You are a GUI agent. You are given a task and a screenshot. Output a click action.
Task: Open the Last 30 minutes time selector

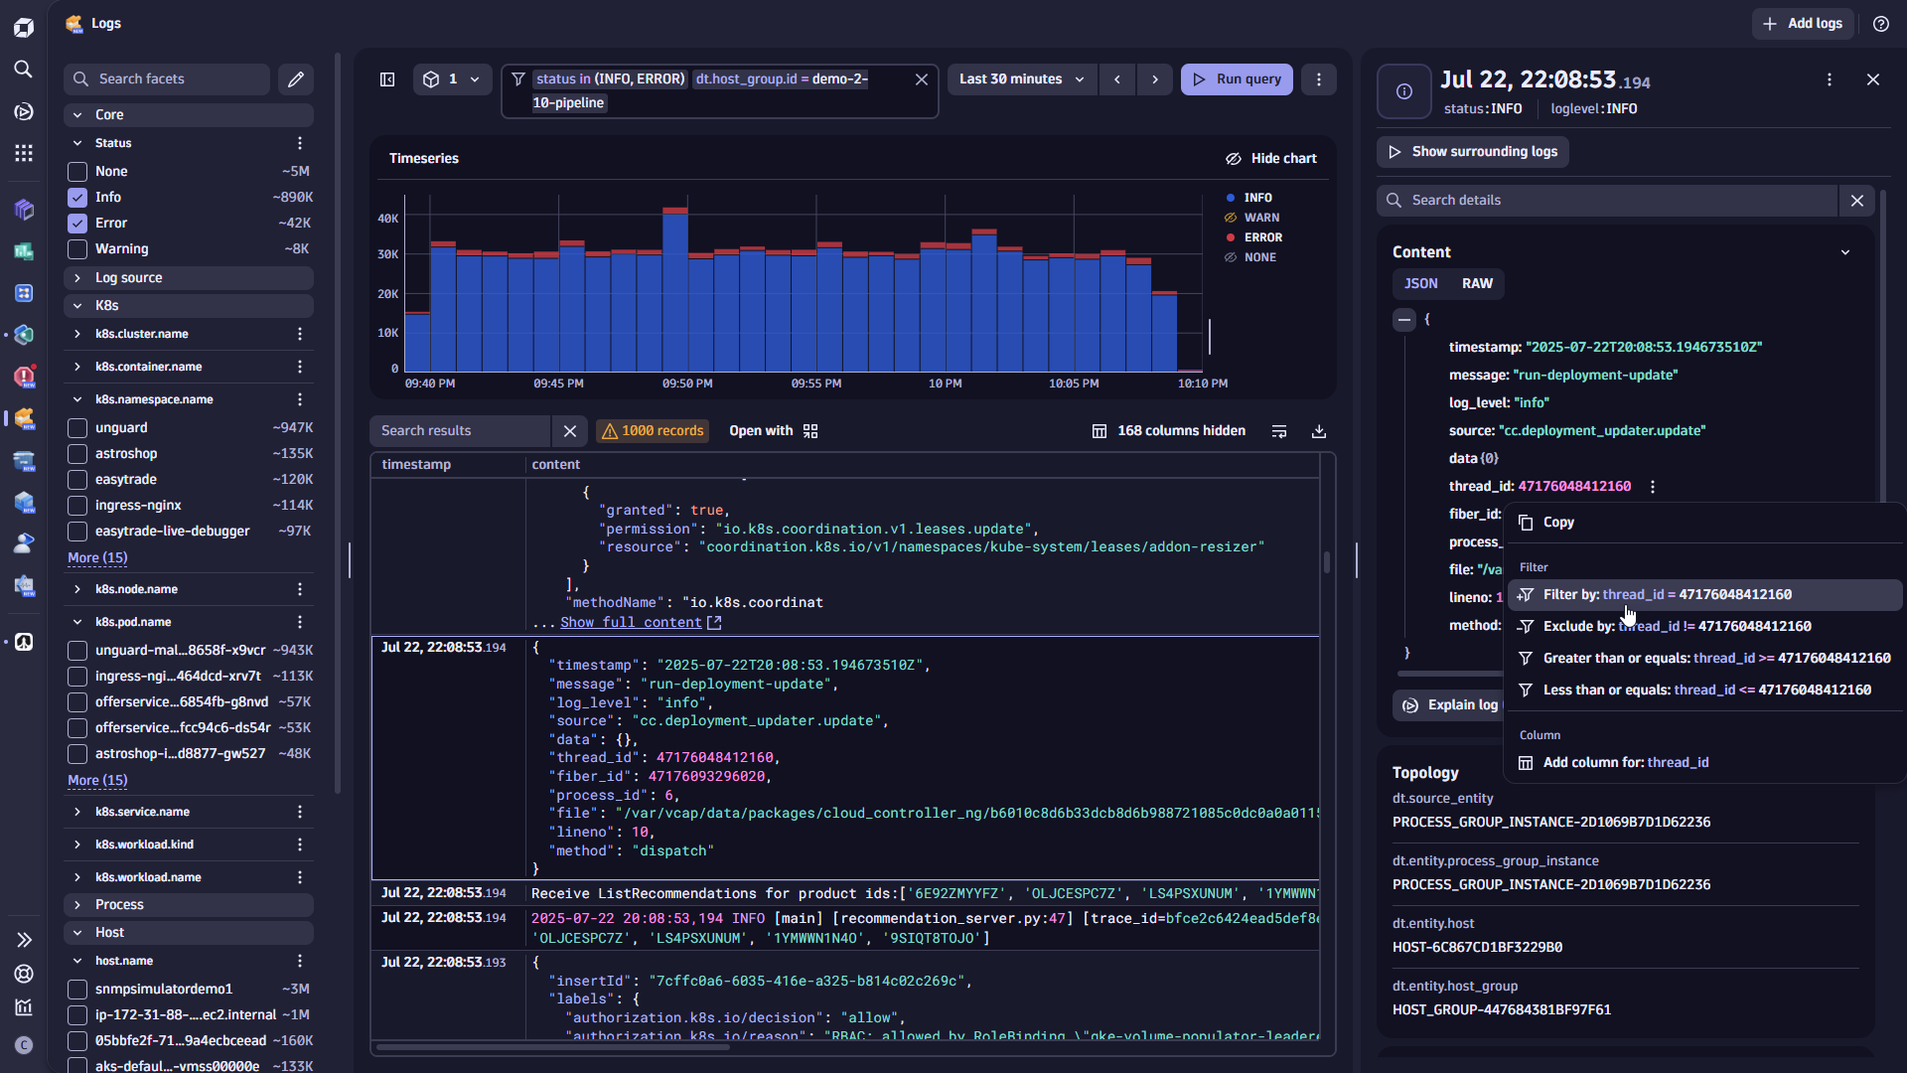1021,78
